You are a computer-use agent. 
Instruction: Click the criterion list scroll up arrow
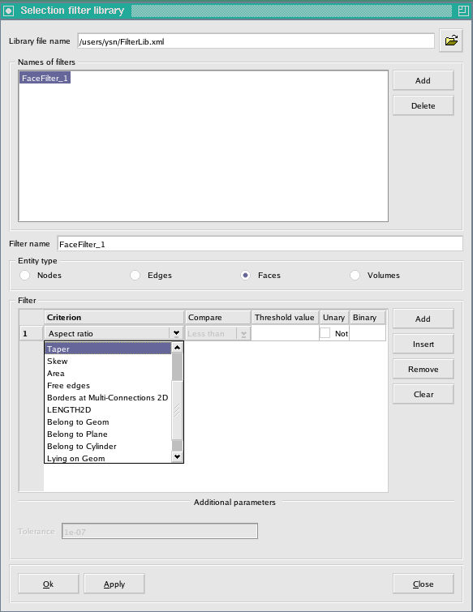click(x=178, y=348)
